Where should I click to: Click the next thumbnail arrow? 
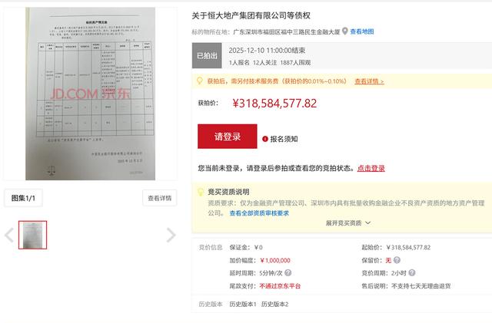coord(171,235)
